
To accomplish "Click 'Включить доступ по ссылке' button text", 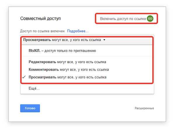I will click(x=123, y=19).
